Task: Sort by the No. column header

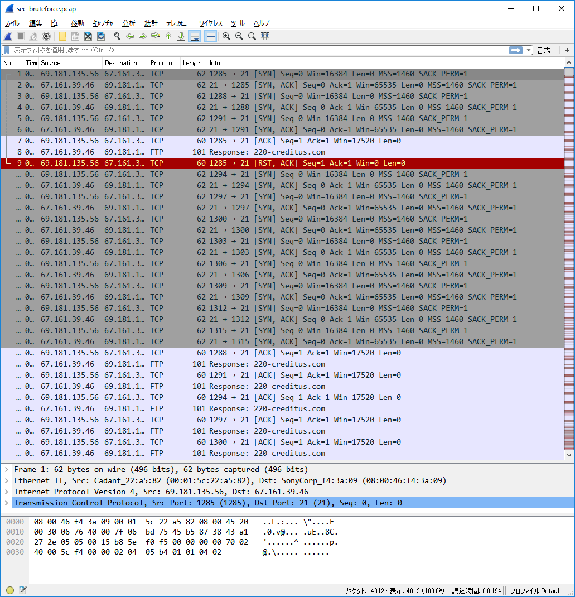Action: 12,63
